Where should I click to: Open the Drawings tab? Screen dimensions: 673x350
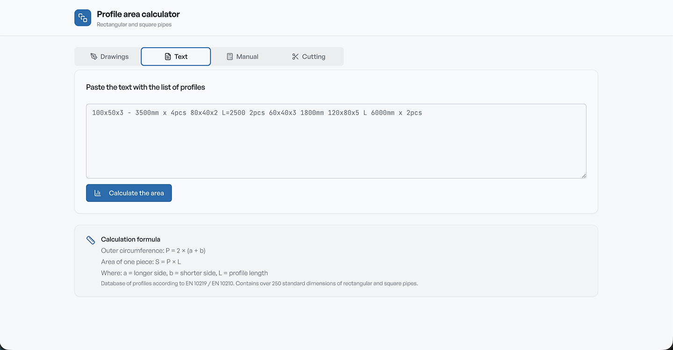[109, 57]
